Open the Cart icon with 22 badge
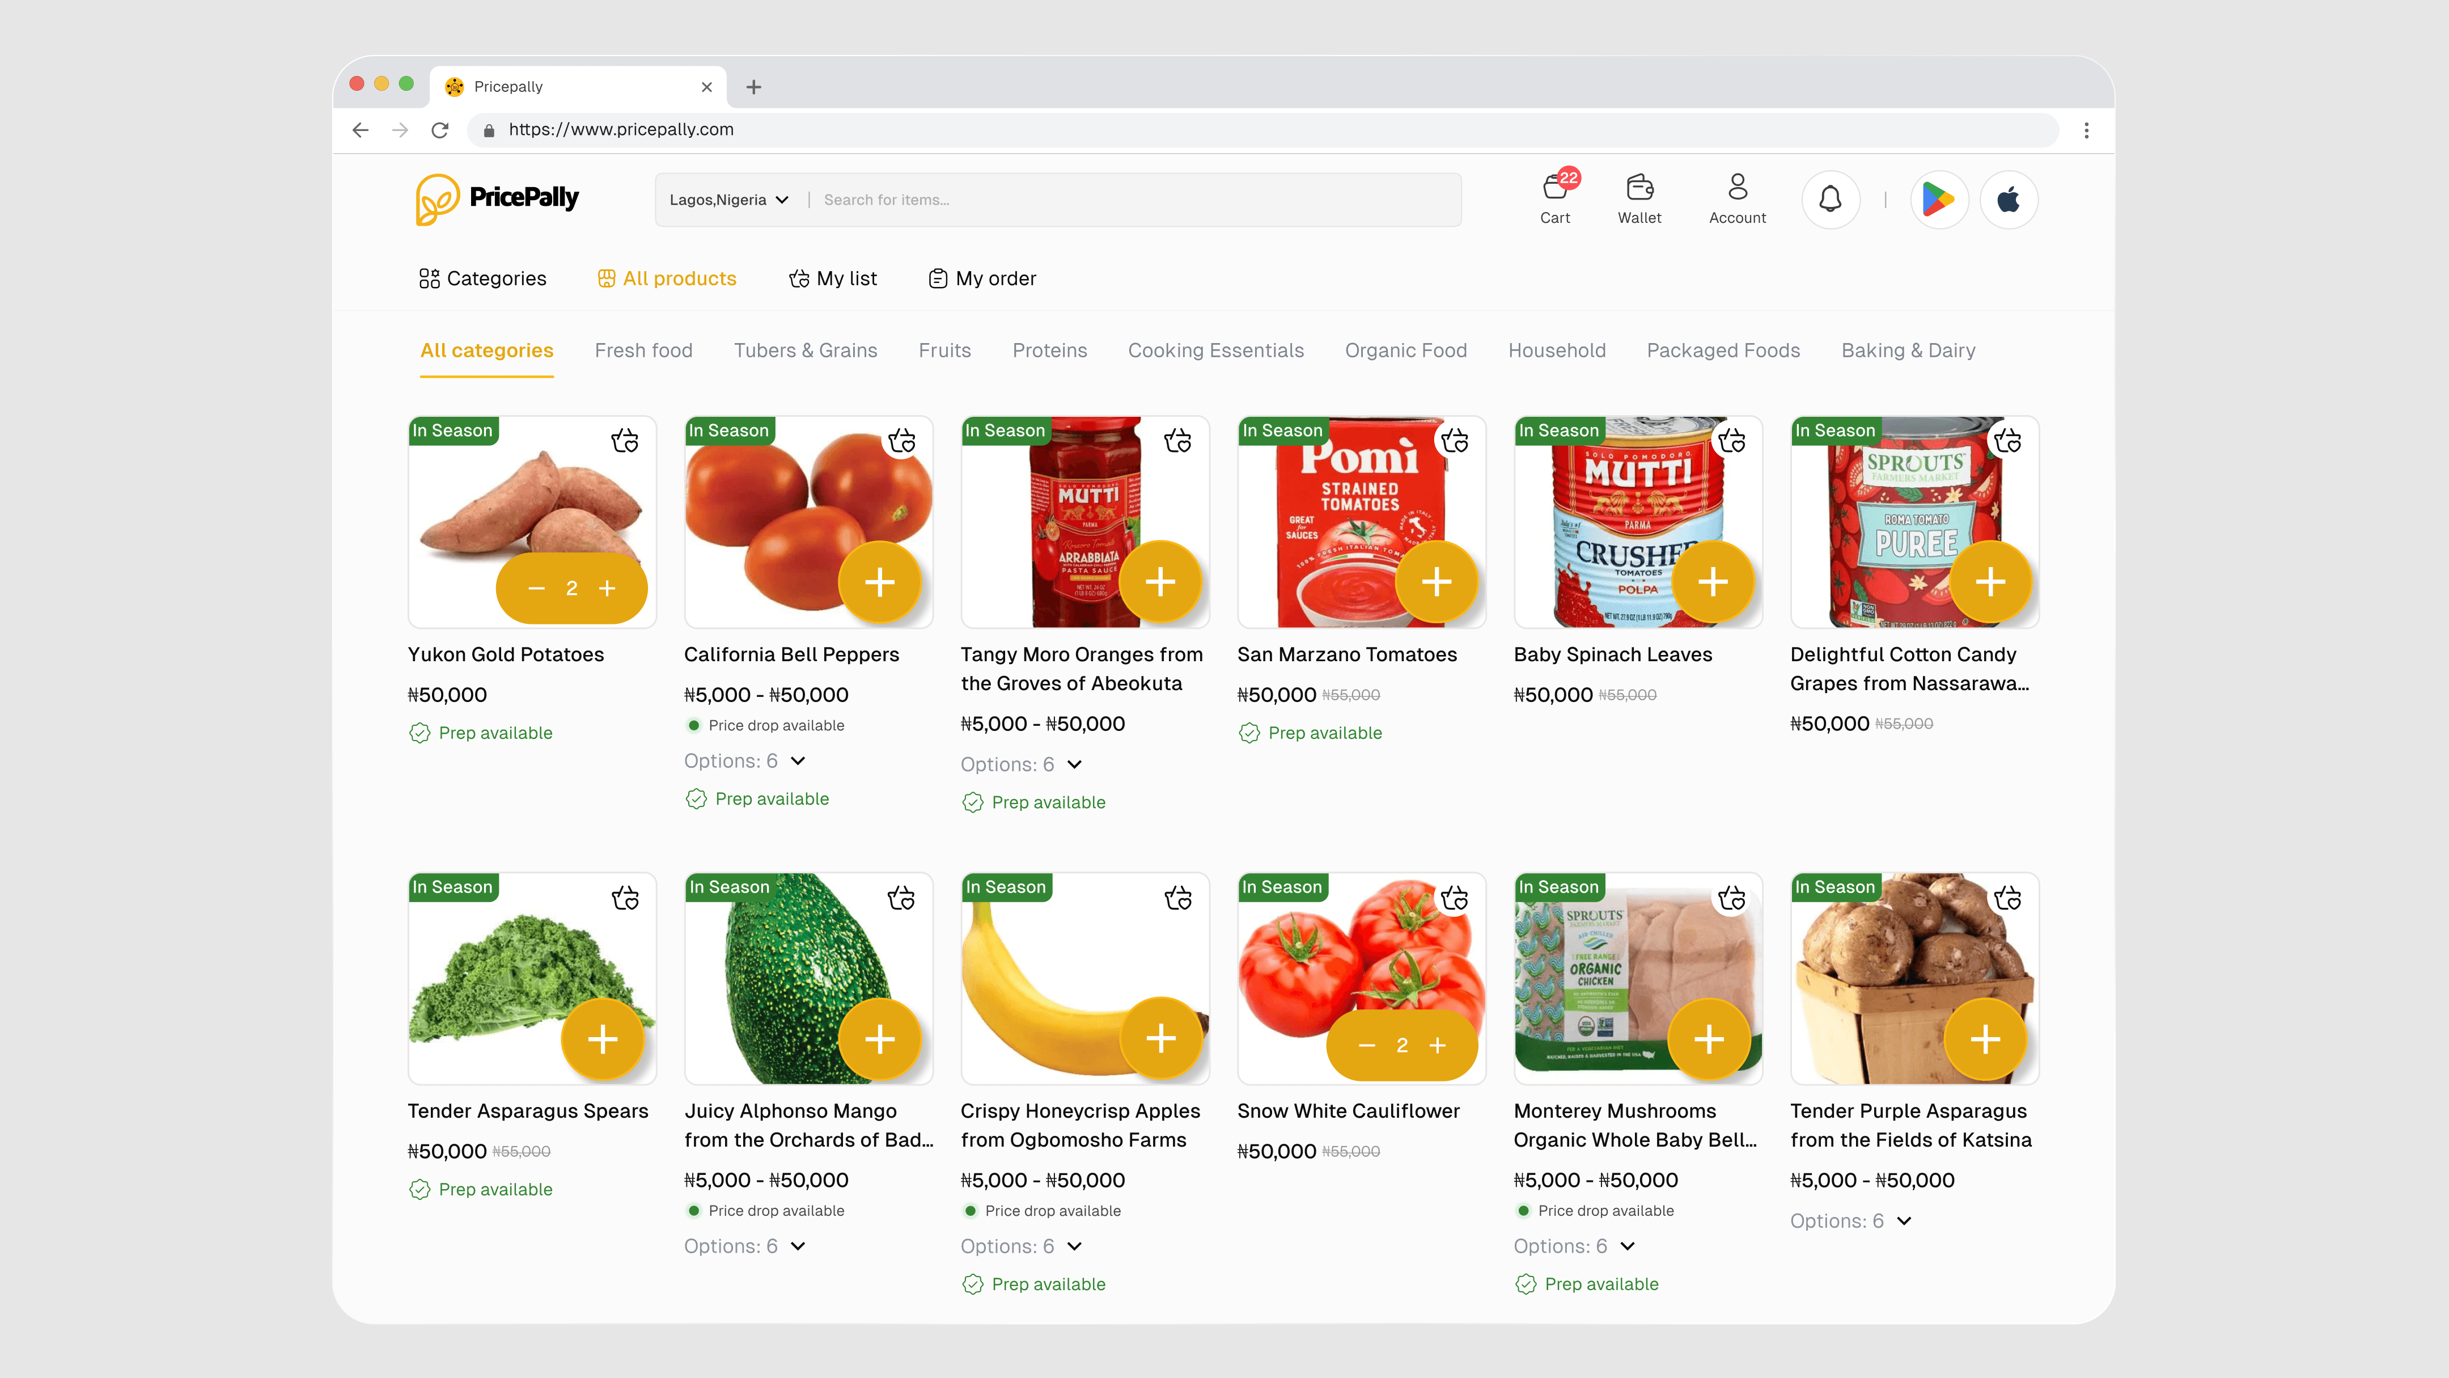 coord(1556,198)
